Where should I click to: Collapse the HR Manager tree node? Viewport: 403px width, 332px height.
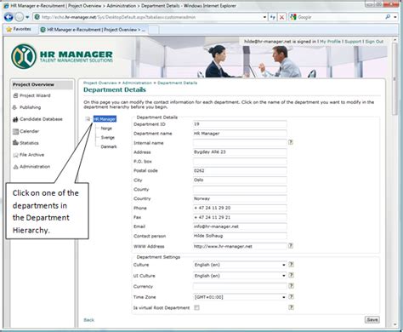(x=88, y=119)
